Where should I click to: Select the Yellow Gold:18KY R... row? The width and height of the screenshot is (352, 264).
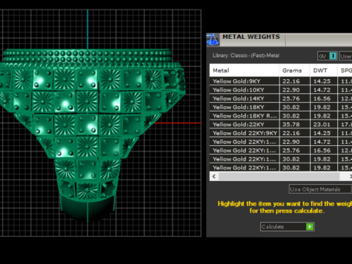click(x=281, y=116)
